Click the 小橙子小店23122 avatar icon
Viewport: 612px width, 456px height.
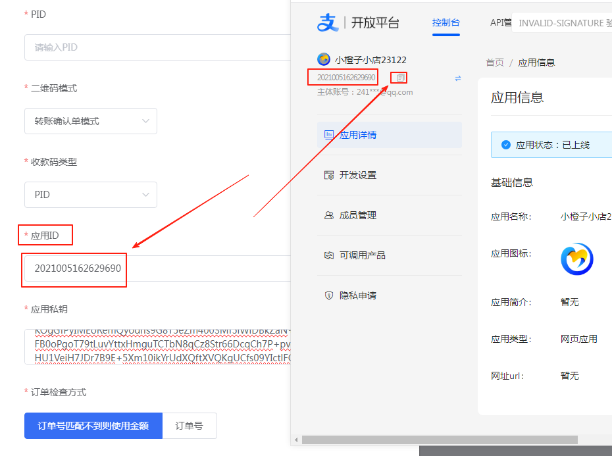pyautogui.click(x=322, y=59)
